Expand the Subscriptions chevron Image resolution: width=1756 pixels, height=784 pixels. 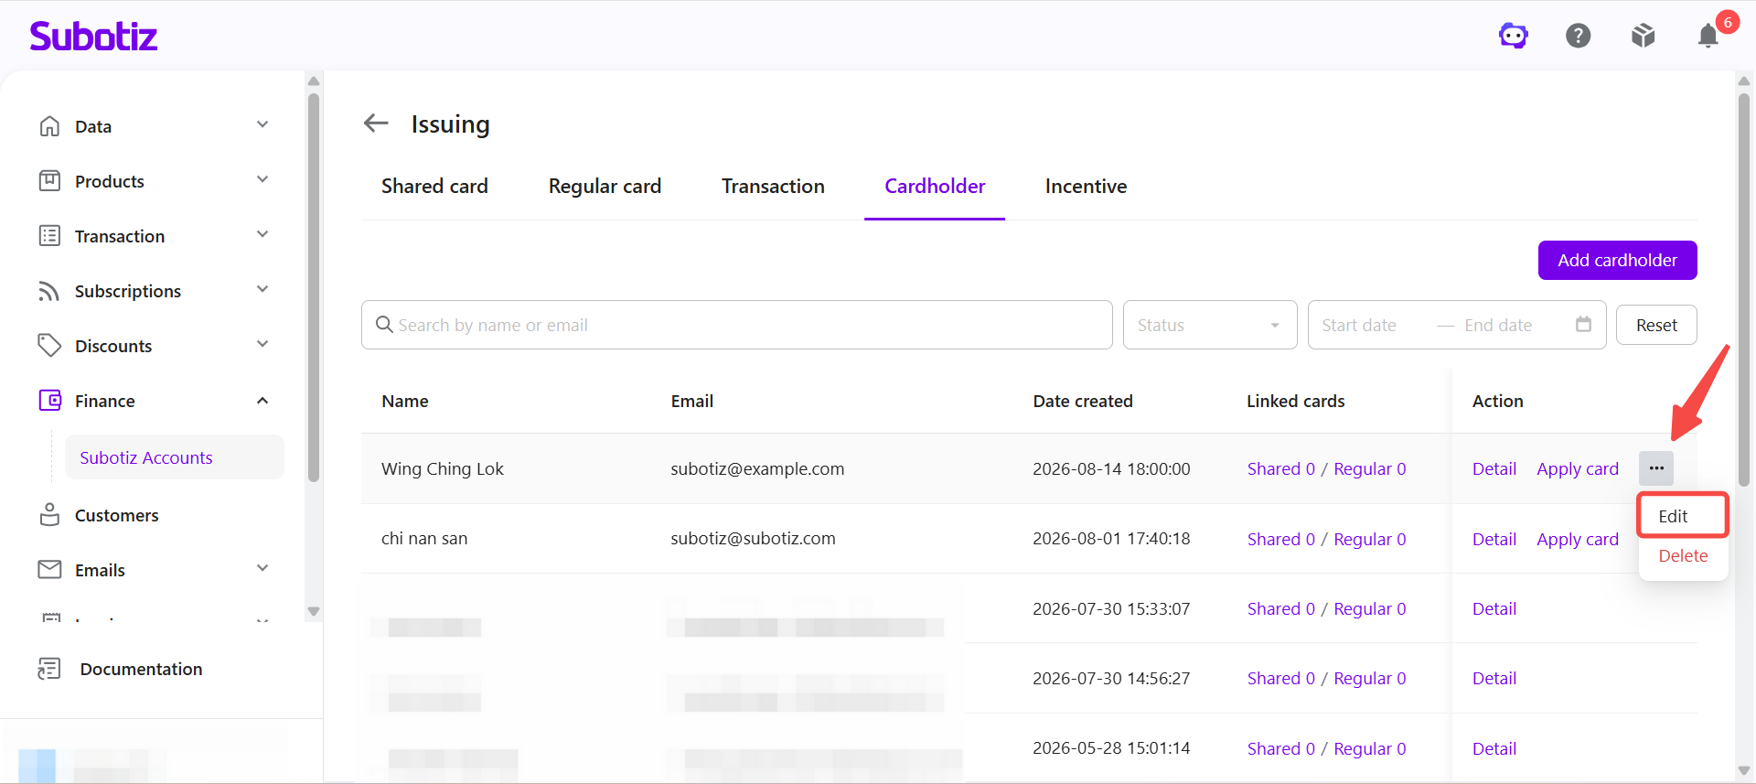(262, 289)
